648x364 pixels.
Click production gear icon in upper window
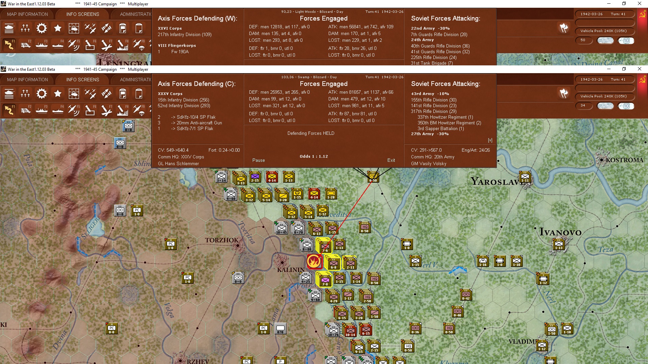click(x=42, y=28)
